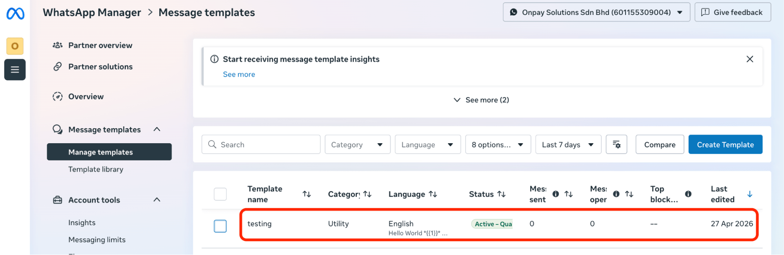Screen dimensions: 784x255
Task: Open the testing template name
Action: [259, 224]
